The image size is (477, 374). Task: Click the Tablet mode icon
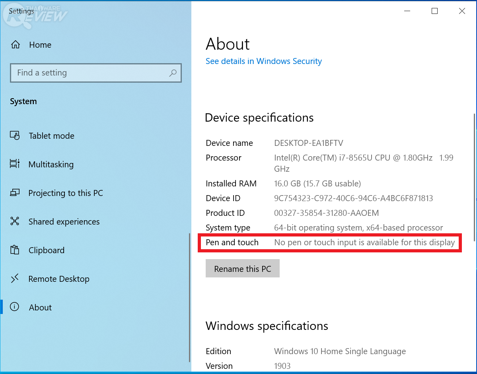(x=15, y=136)
